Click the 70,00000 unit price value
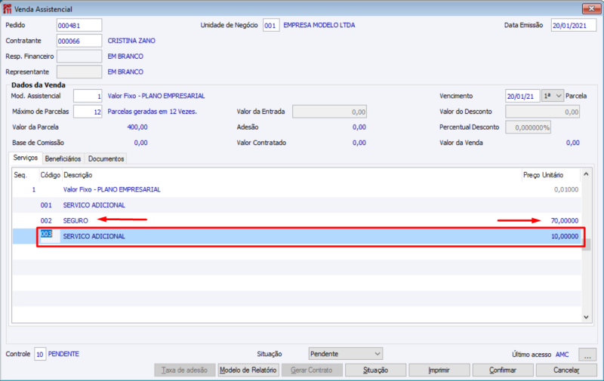 [564, 220]
